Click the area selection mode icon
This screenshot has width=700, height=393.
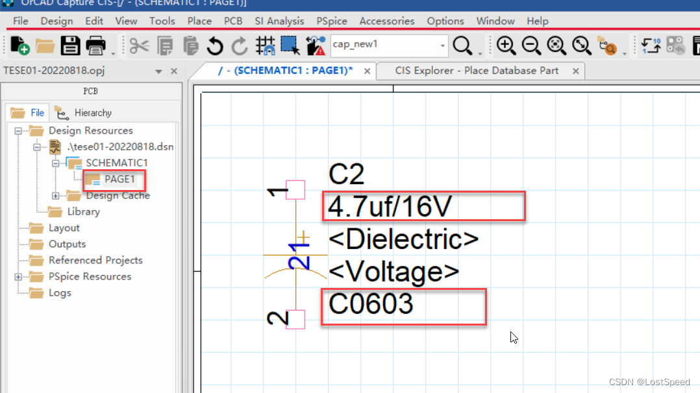point(288,45)
